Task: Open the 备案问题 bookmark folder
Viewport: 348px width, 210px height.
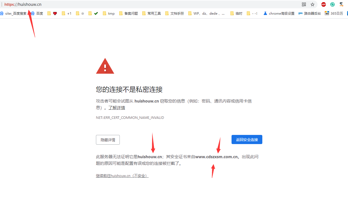Action: (x=128, y=13)
